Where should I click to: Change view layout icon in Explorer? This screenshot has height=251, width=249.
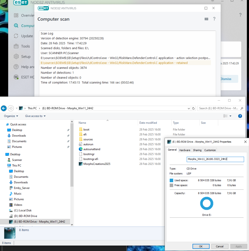click(x=225, y=116)
